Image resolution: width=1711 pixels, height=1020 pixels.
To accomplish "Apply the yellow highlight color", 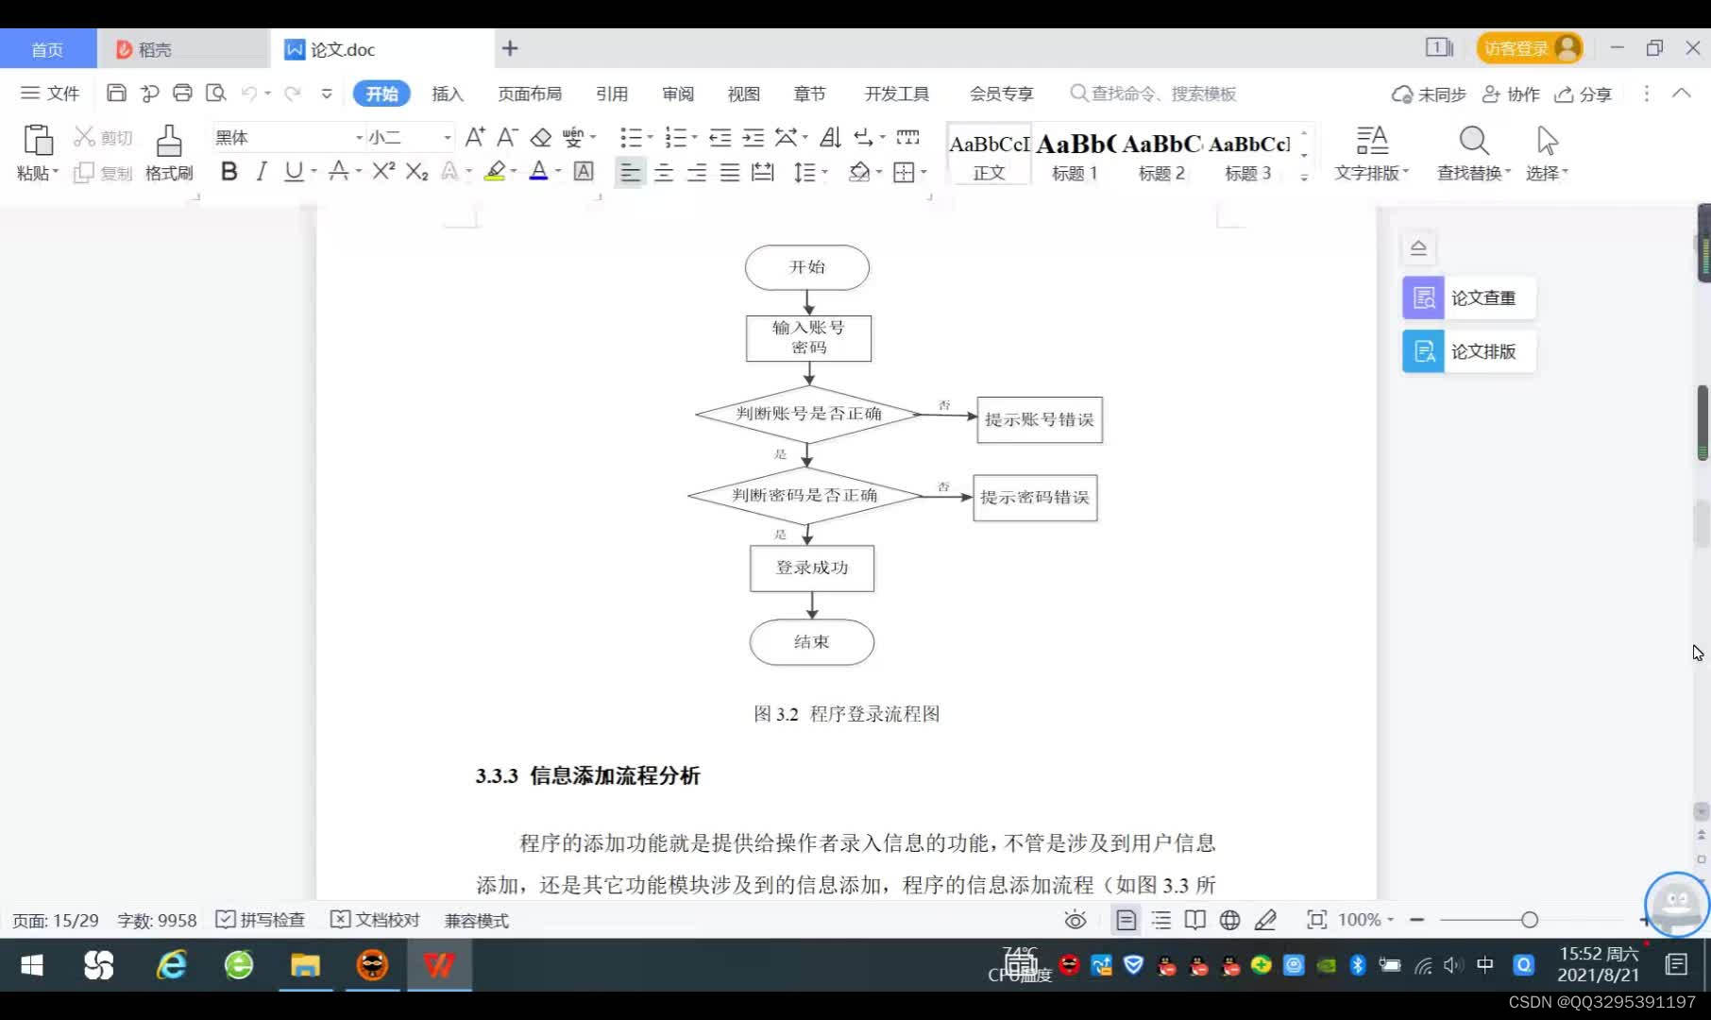I will (495, 171).
